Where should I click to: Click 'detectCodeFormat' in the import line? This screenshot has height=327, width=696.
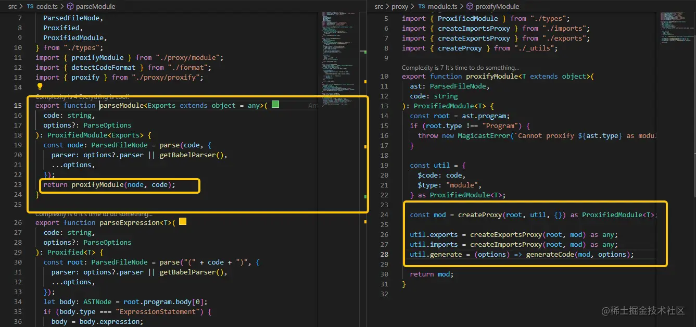pyautogui.click(x=103, y=67)
